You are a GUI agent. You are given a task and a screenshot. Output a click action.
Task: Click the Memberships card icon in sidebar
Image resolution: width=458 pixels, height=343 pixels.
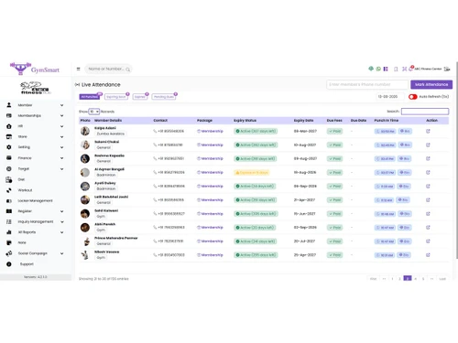9,115
